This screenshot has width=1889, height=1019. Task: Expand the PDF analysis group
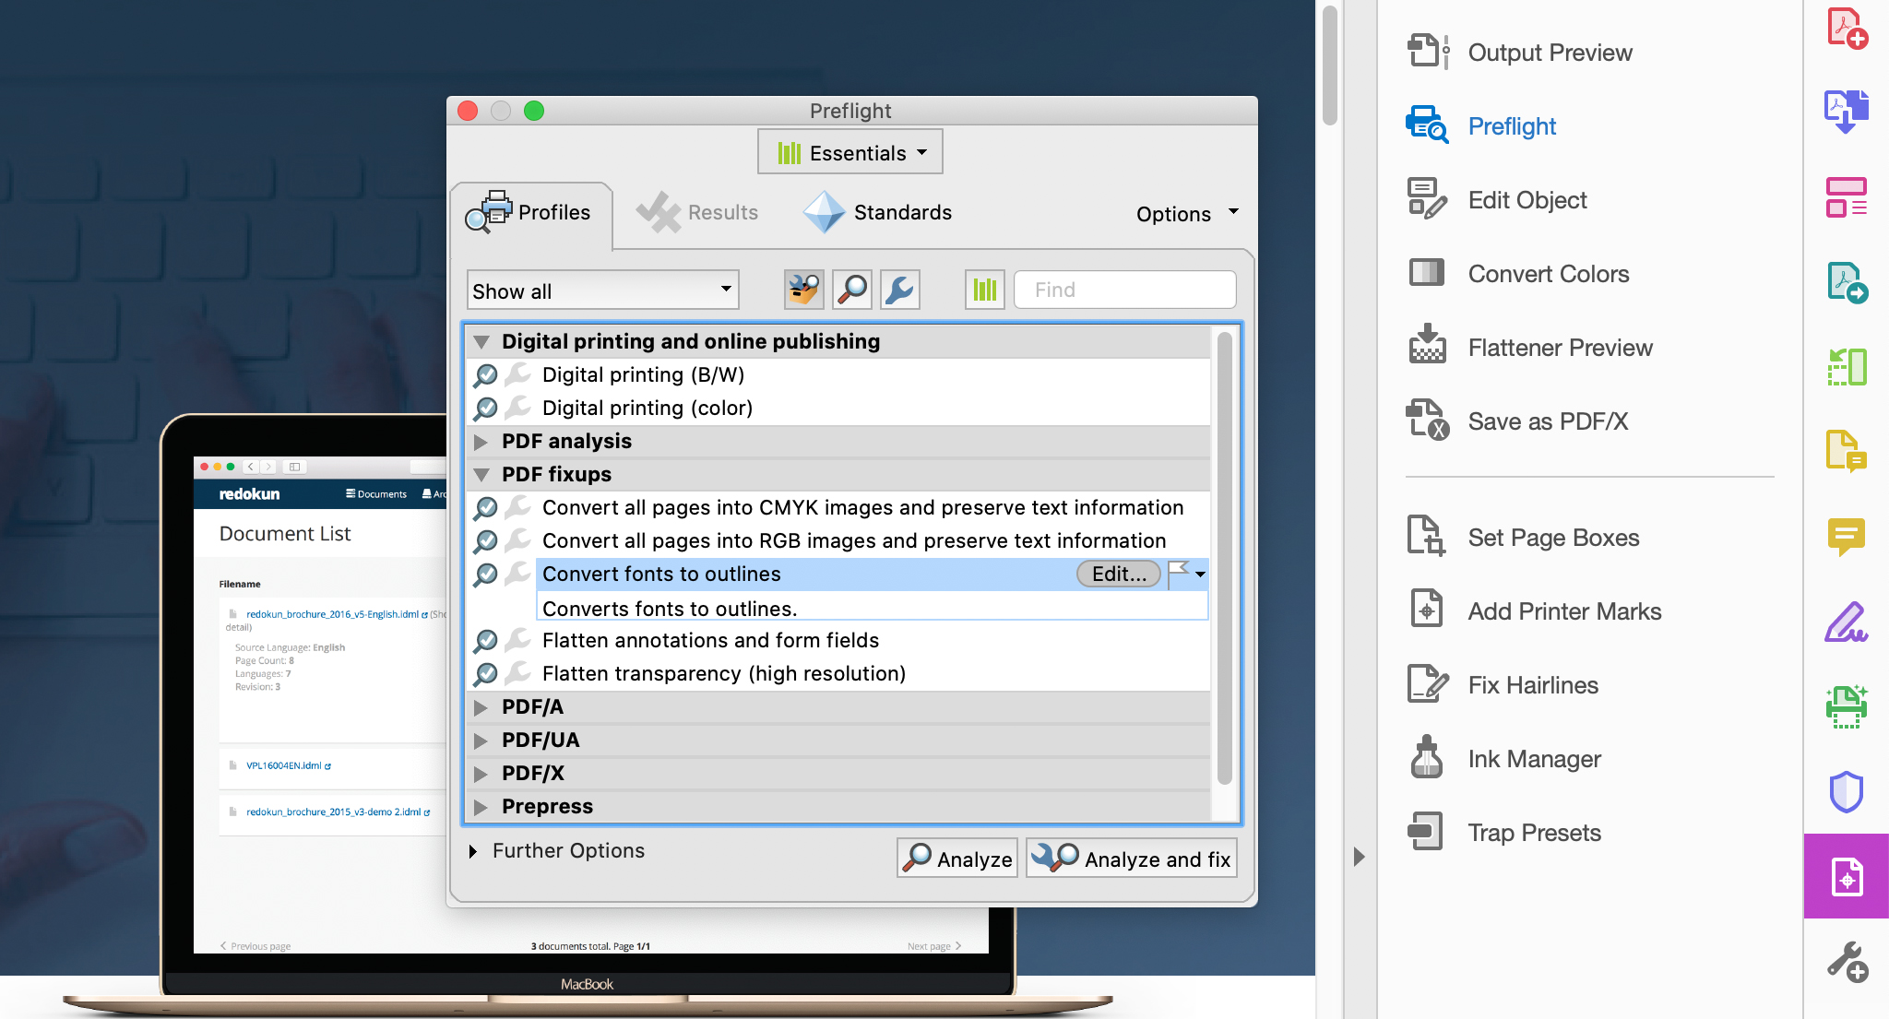(481, 442)
